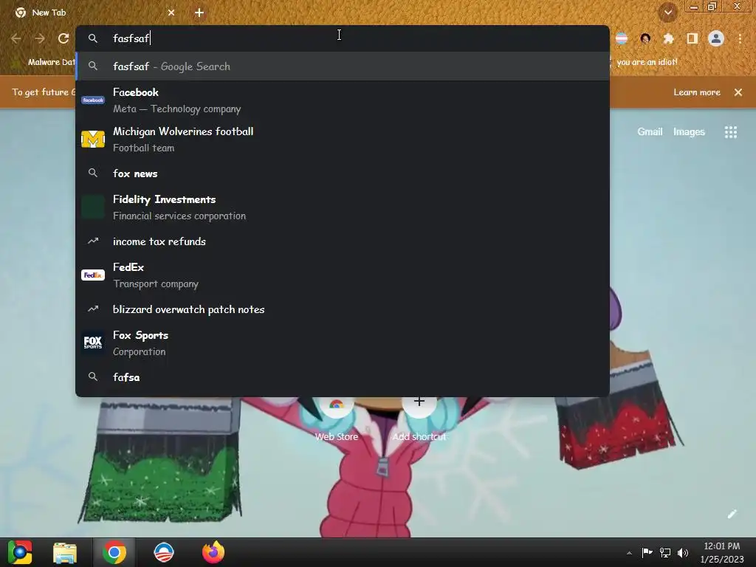Screen dimensions: 756x567
Task: Click the taskbar clock showing 12:01 PM
Action: coord(722,552)
